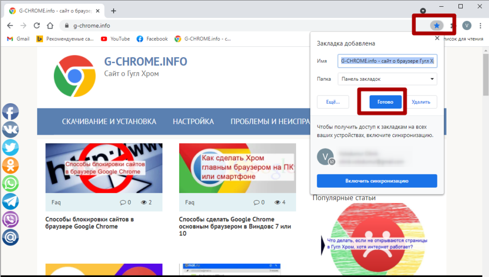Image resolution: width=489 pixels, height=277 pixels.
Task: Share via Telegram sidebar icon
Action: [x=11, y=201]
